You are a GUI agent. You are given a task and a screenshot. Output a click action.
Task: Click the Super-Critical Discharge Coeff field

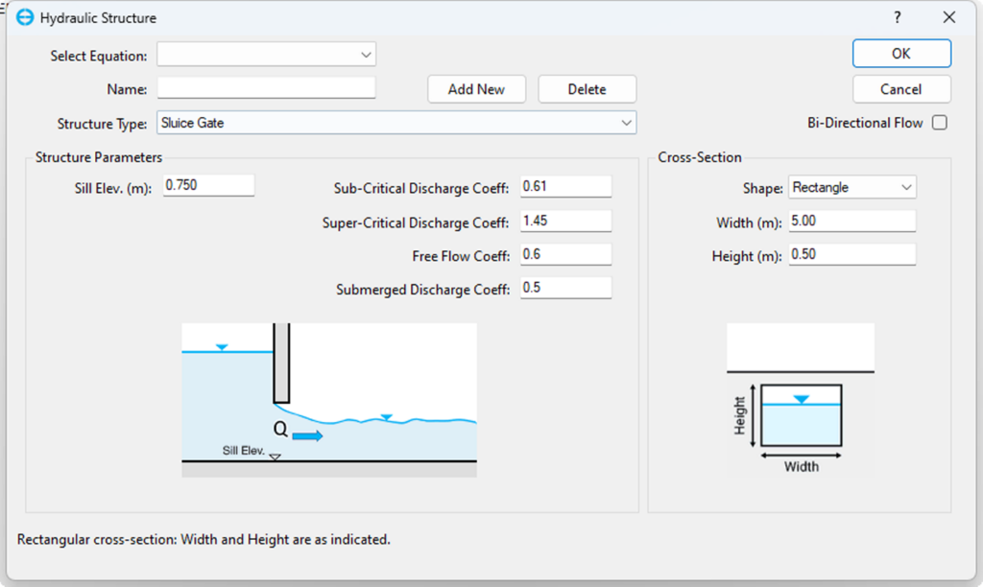(565, 221)
